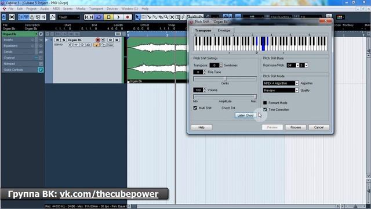This screenshot has width=371, height=209.
Task: Click the Listen Chord button
Action: click(x=245, y=115)
